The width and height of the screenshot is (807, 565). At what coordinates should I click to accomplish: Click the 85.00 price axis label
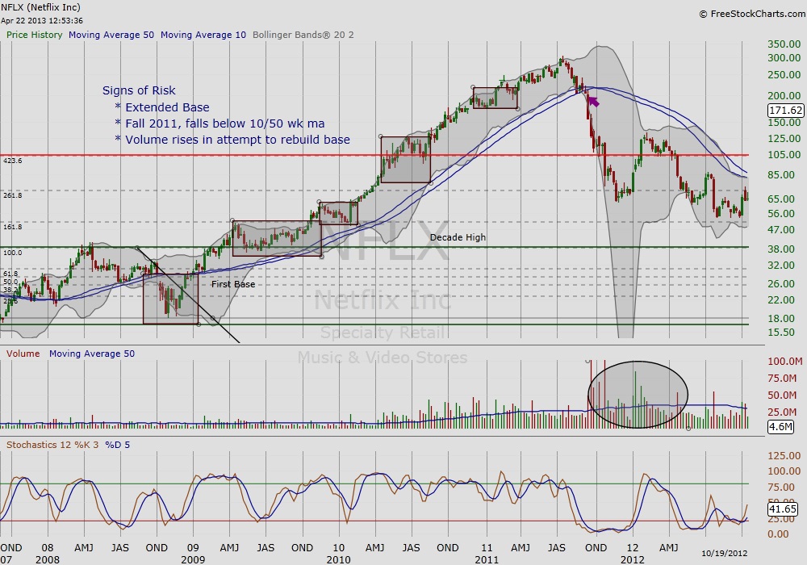click(x=782, y=174)
